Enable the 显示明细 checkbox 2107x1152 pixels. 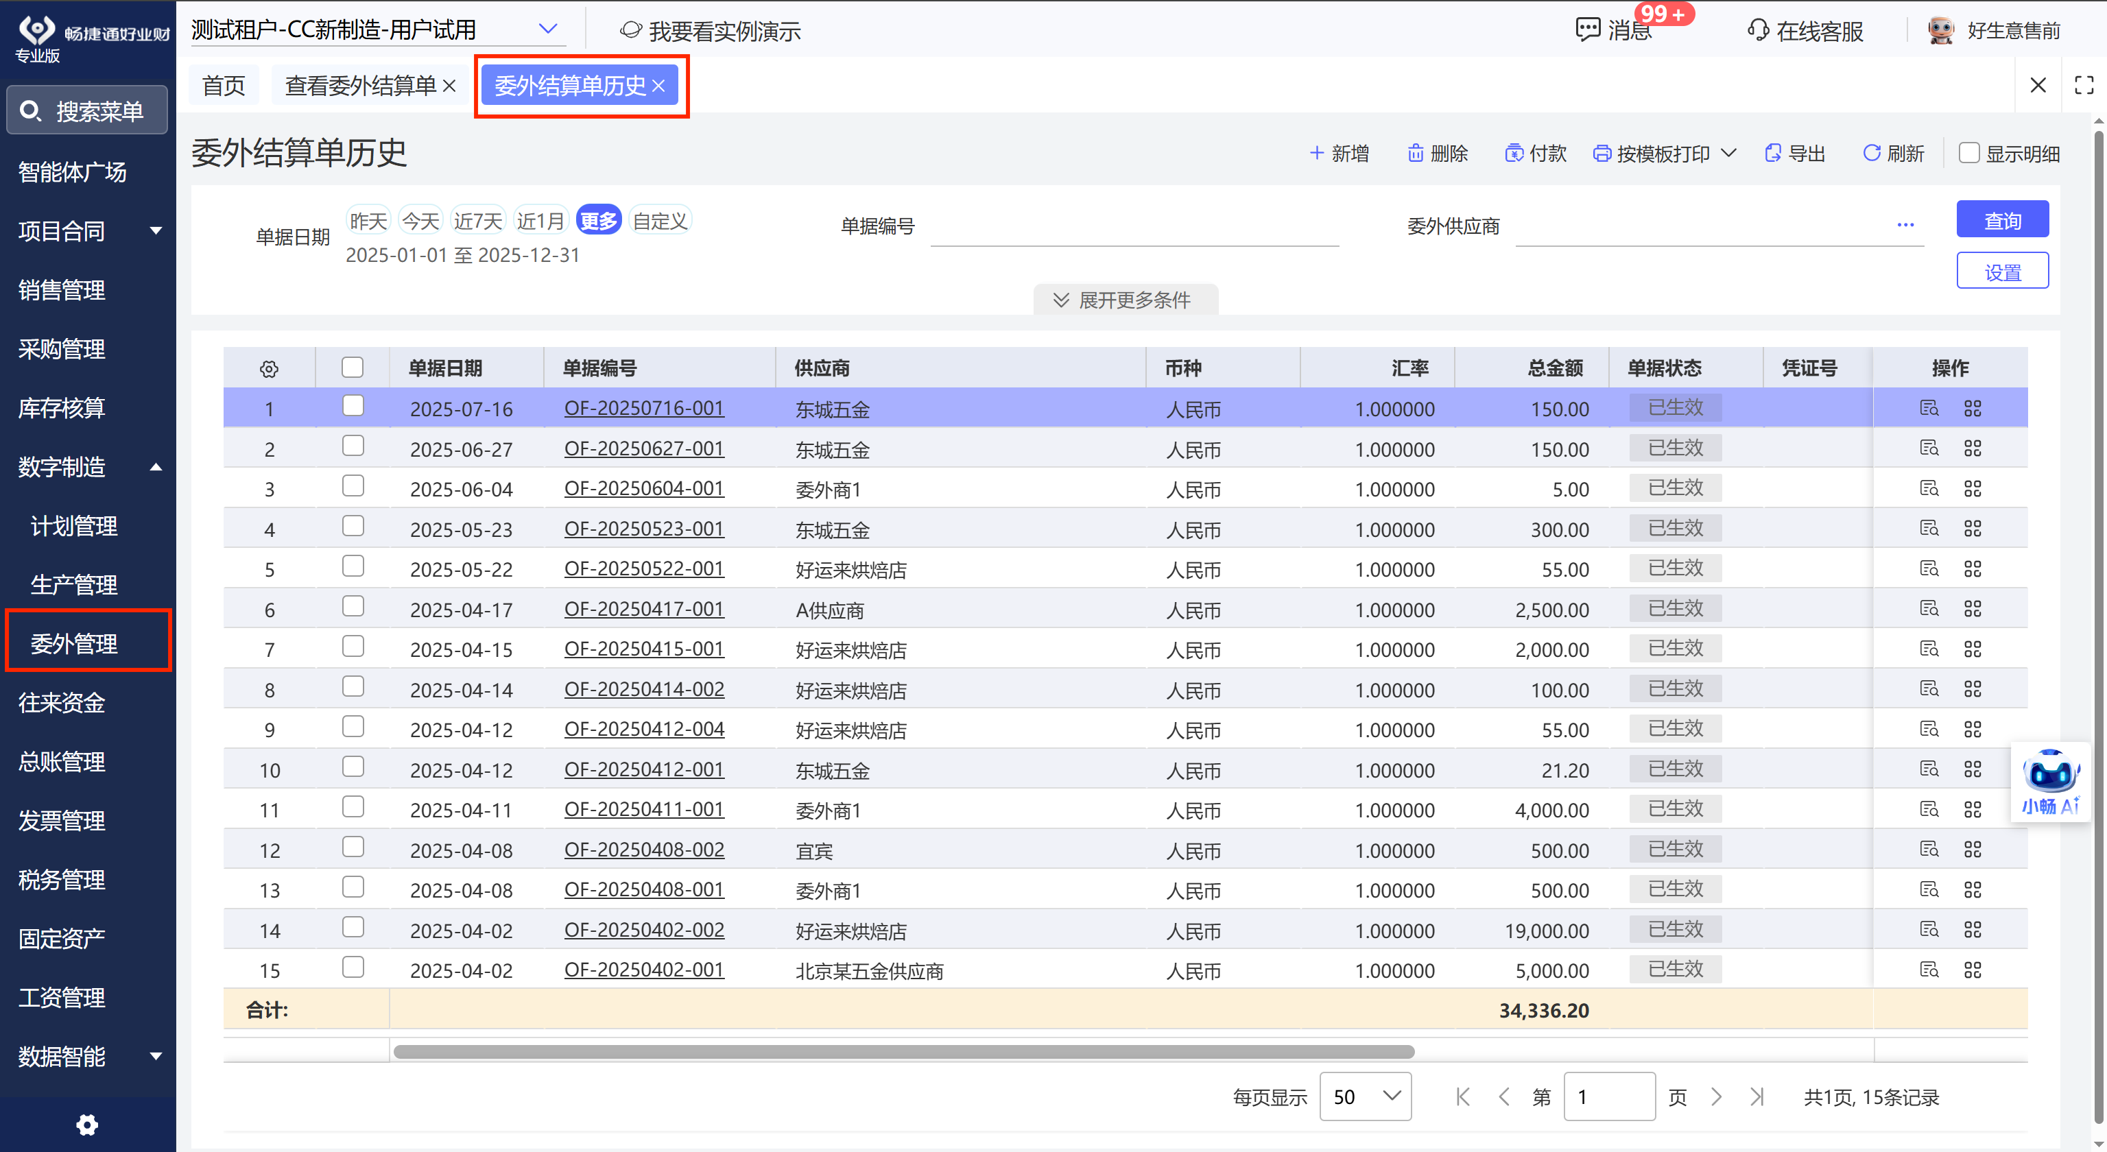1968,153
